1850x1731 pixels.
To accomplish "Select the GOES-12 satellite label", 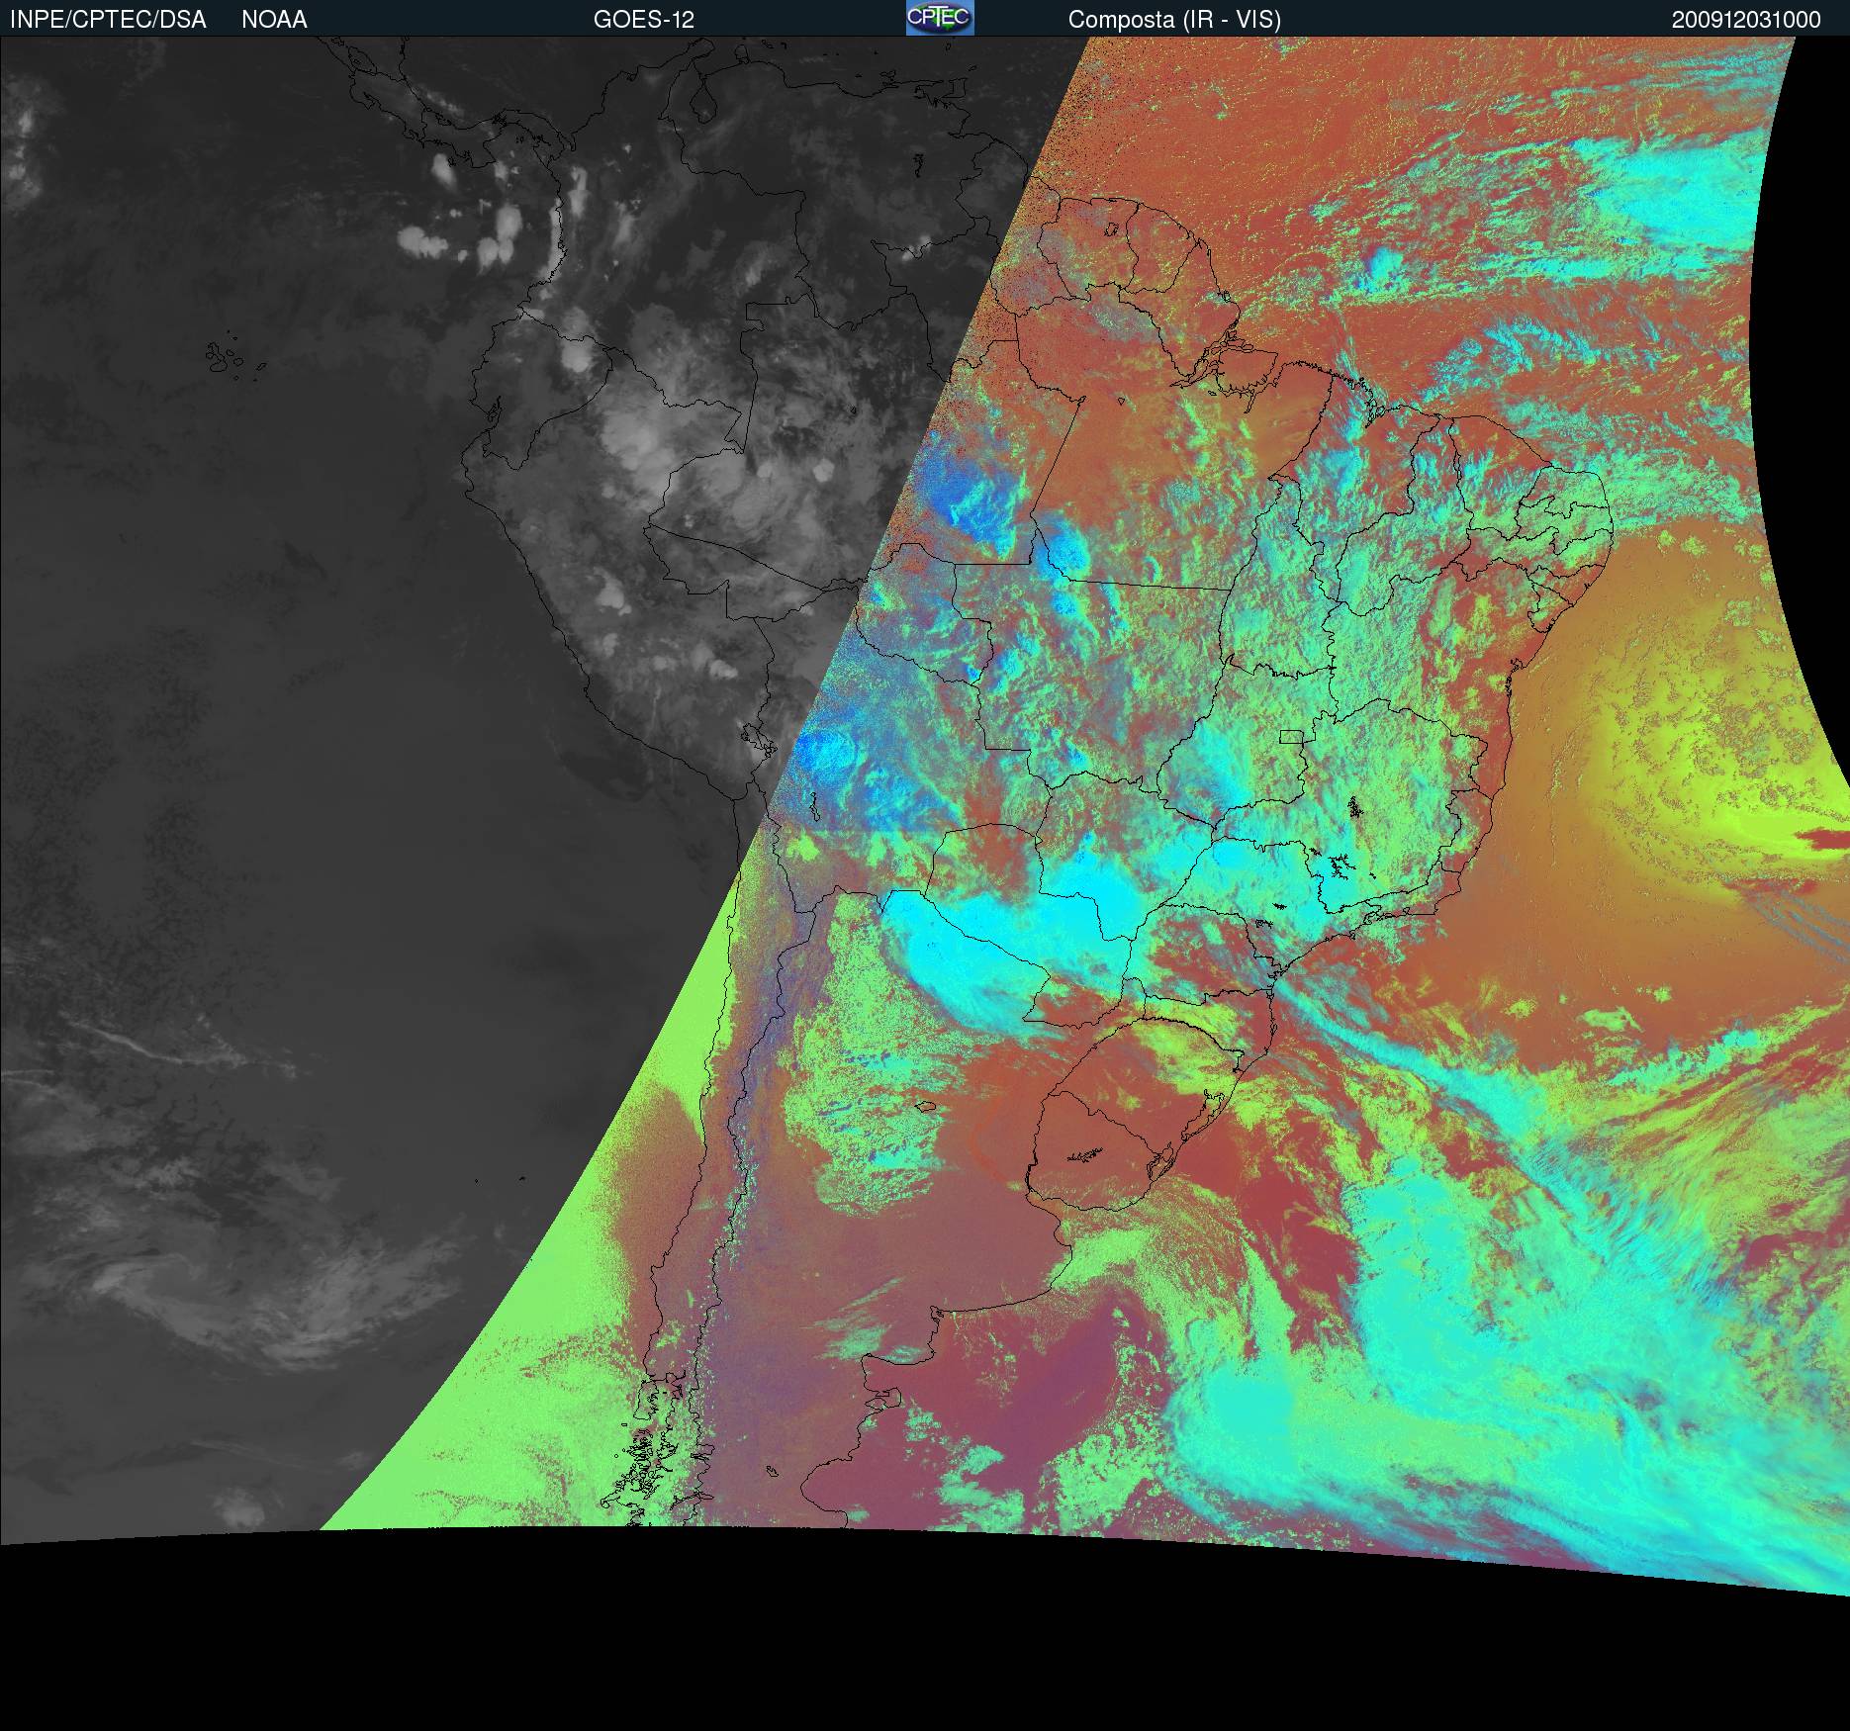I will click(643, 20).
